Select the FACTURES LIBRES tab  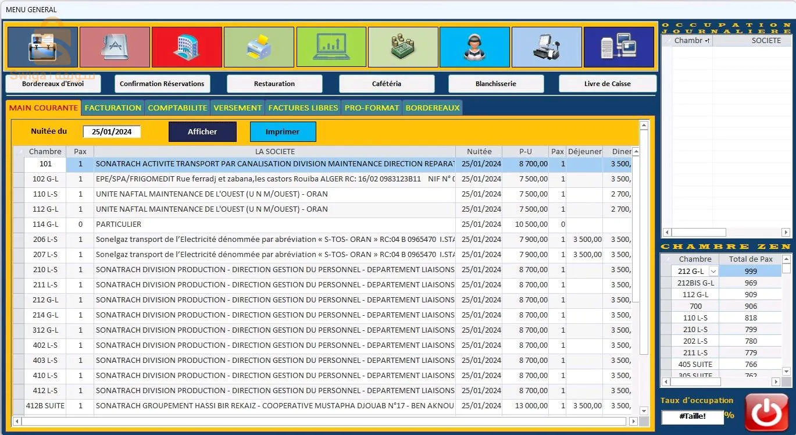[303, 108]
